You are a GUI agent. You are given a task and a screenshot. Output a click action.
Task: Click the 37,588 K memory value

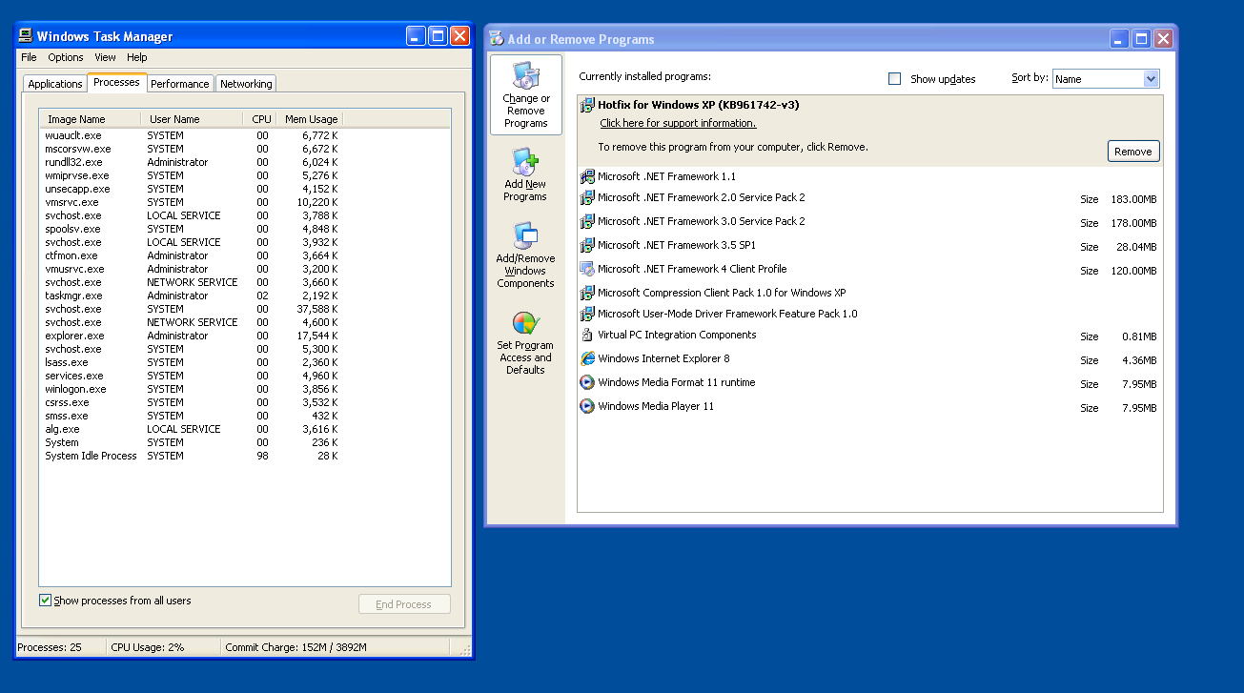coord(317,309)
